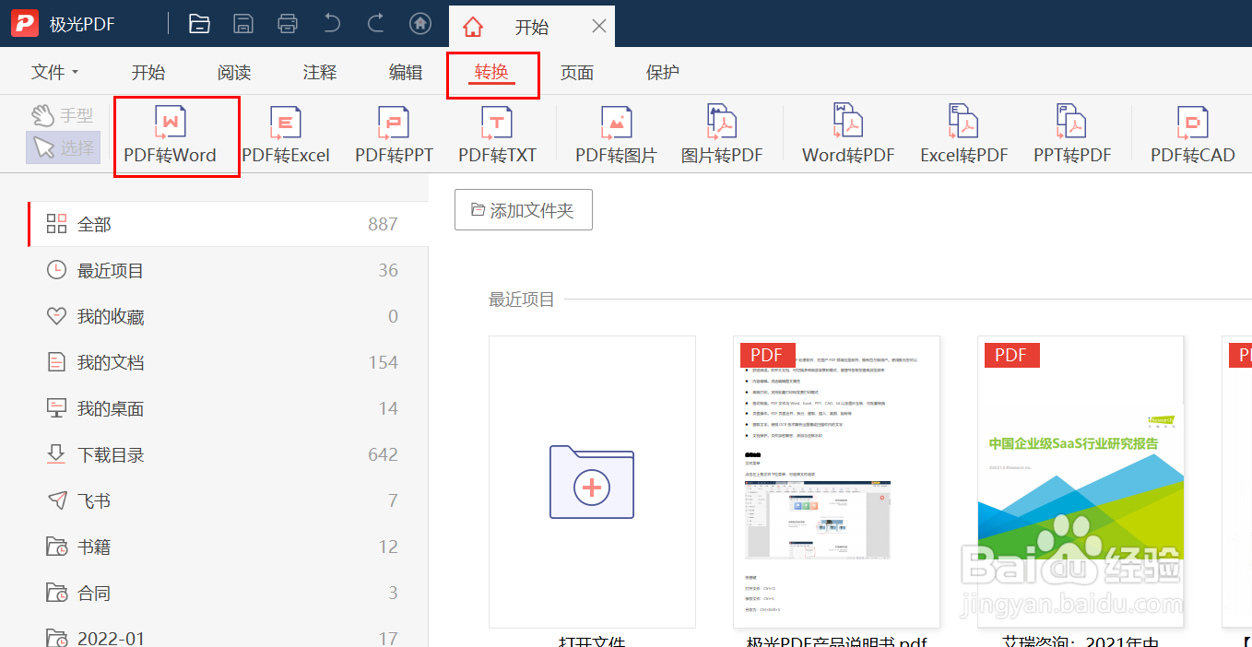Select the PDF转Word conversion tool
This screenshot has height=647, width=1252.
176,134
